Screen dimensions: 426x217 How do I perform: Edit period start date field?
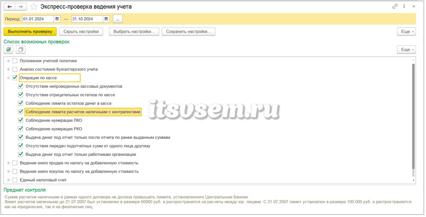[38, 19]
